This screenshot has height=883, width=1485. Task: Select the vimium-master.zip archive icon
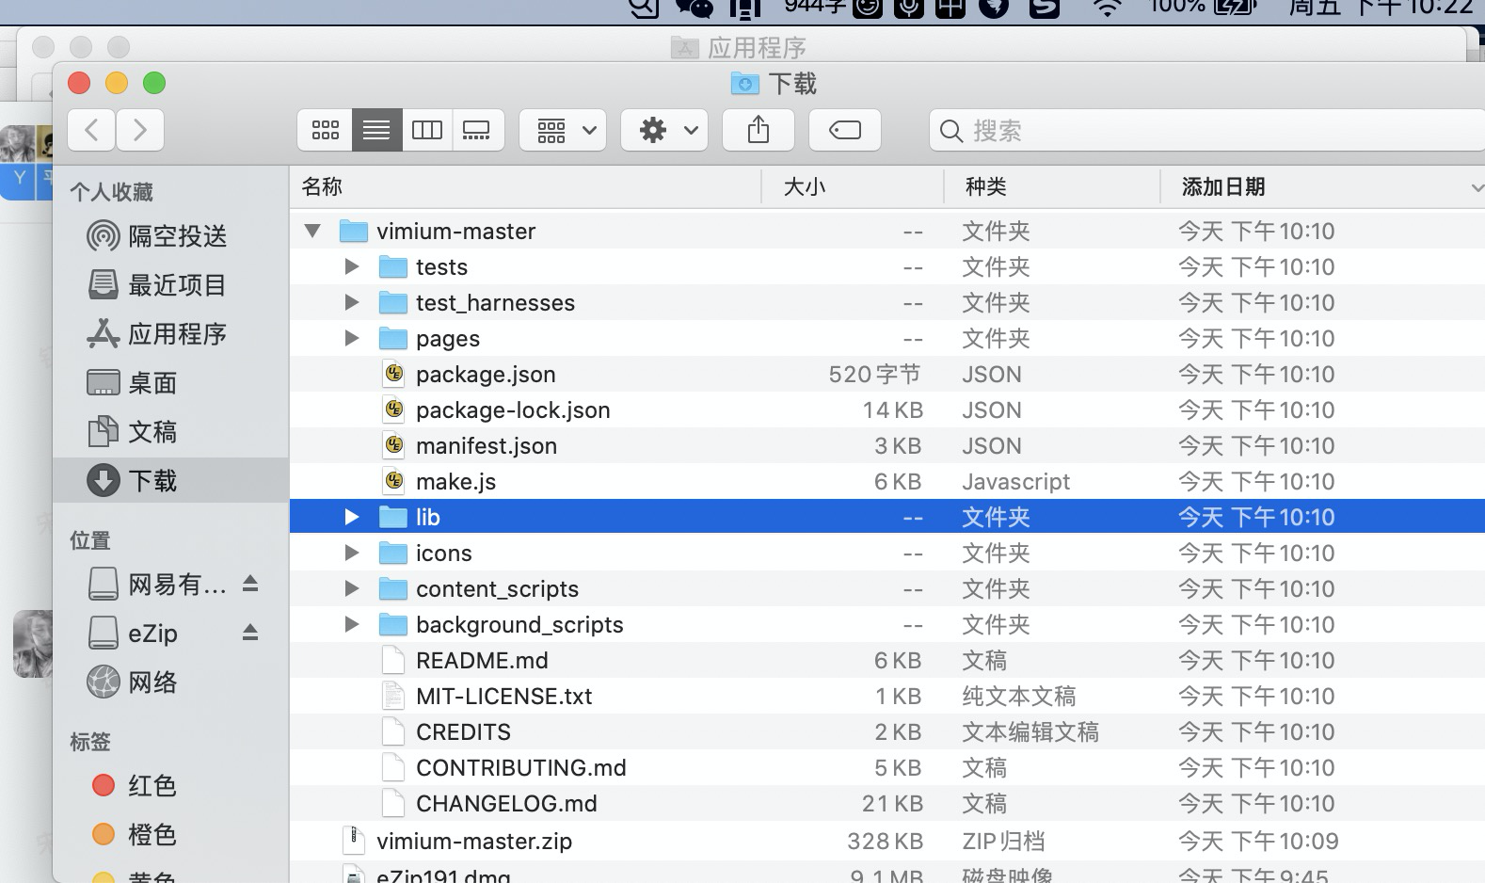pos(354,840)
